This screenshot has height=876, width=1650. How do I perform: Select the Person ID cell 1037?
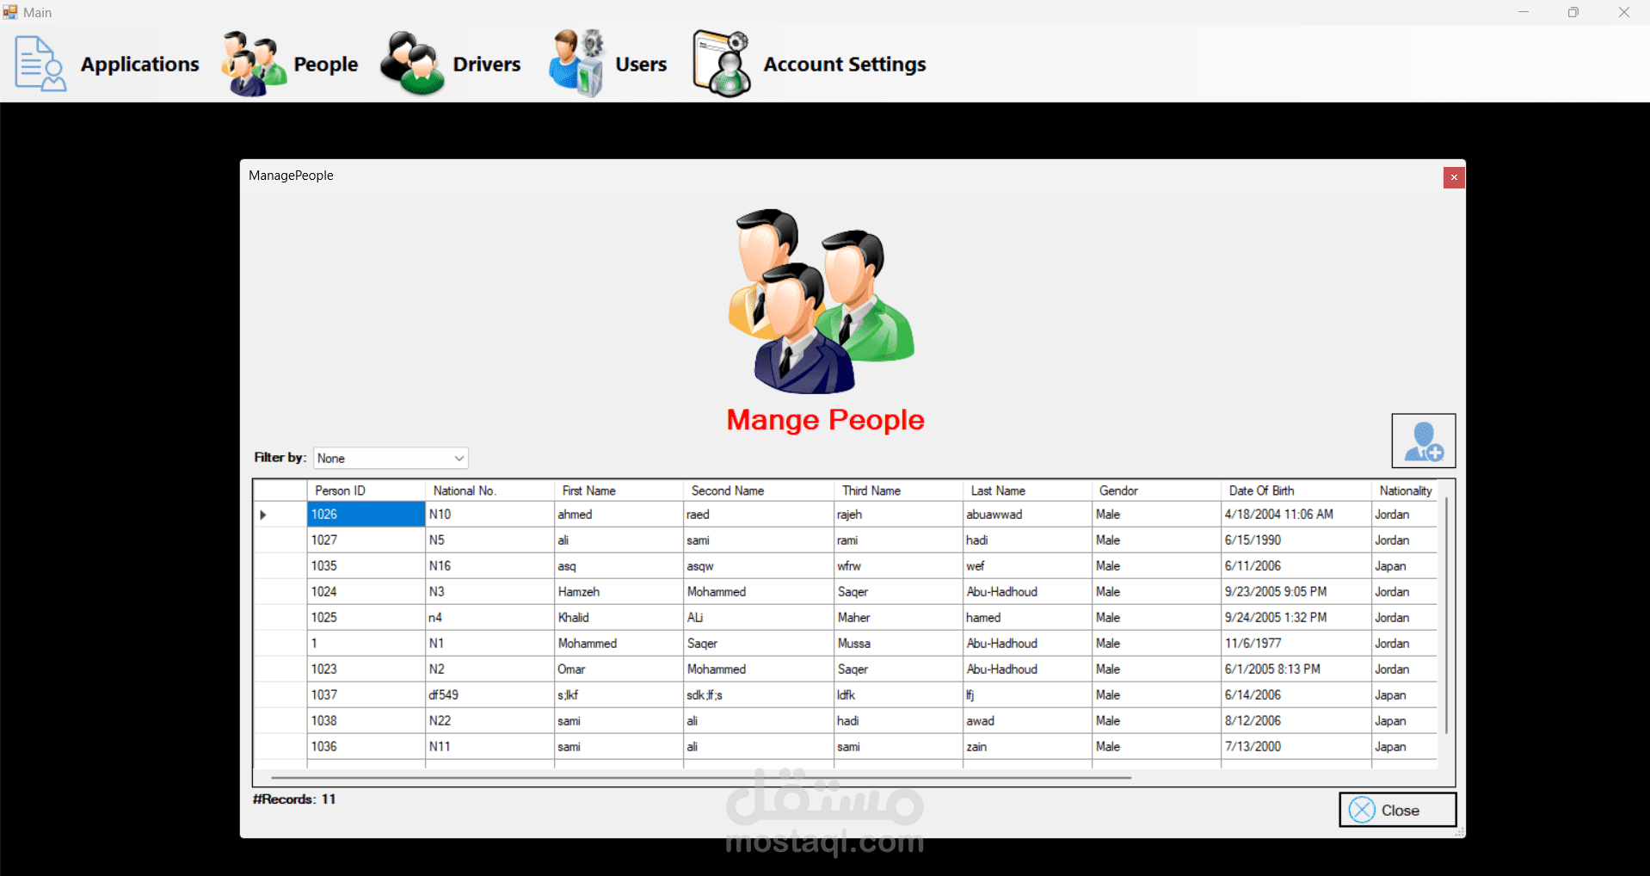coord(366,695)
